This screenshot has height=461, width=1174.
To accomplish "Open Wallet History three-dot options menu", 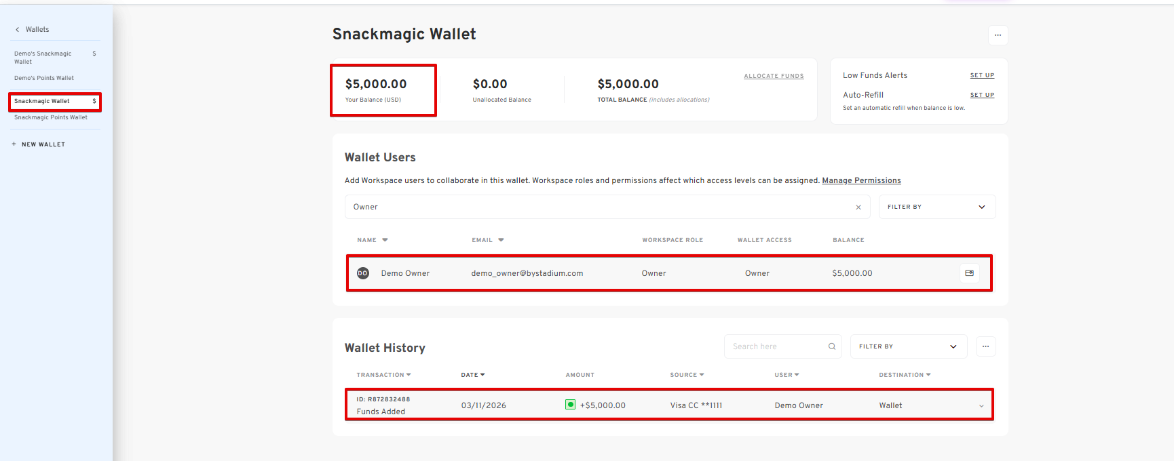I will point(985,346).
